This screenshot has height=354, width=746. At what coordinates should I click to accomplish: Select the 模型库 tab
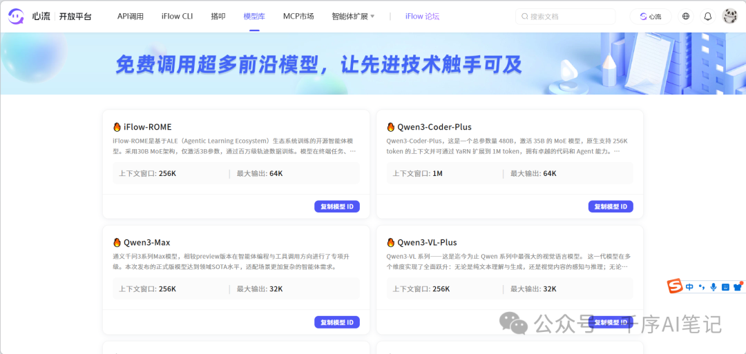point(254,17)
